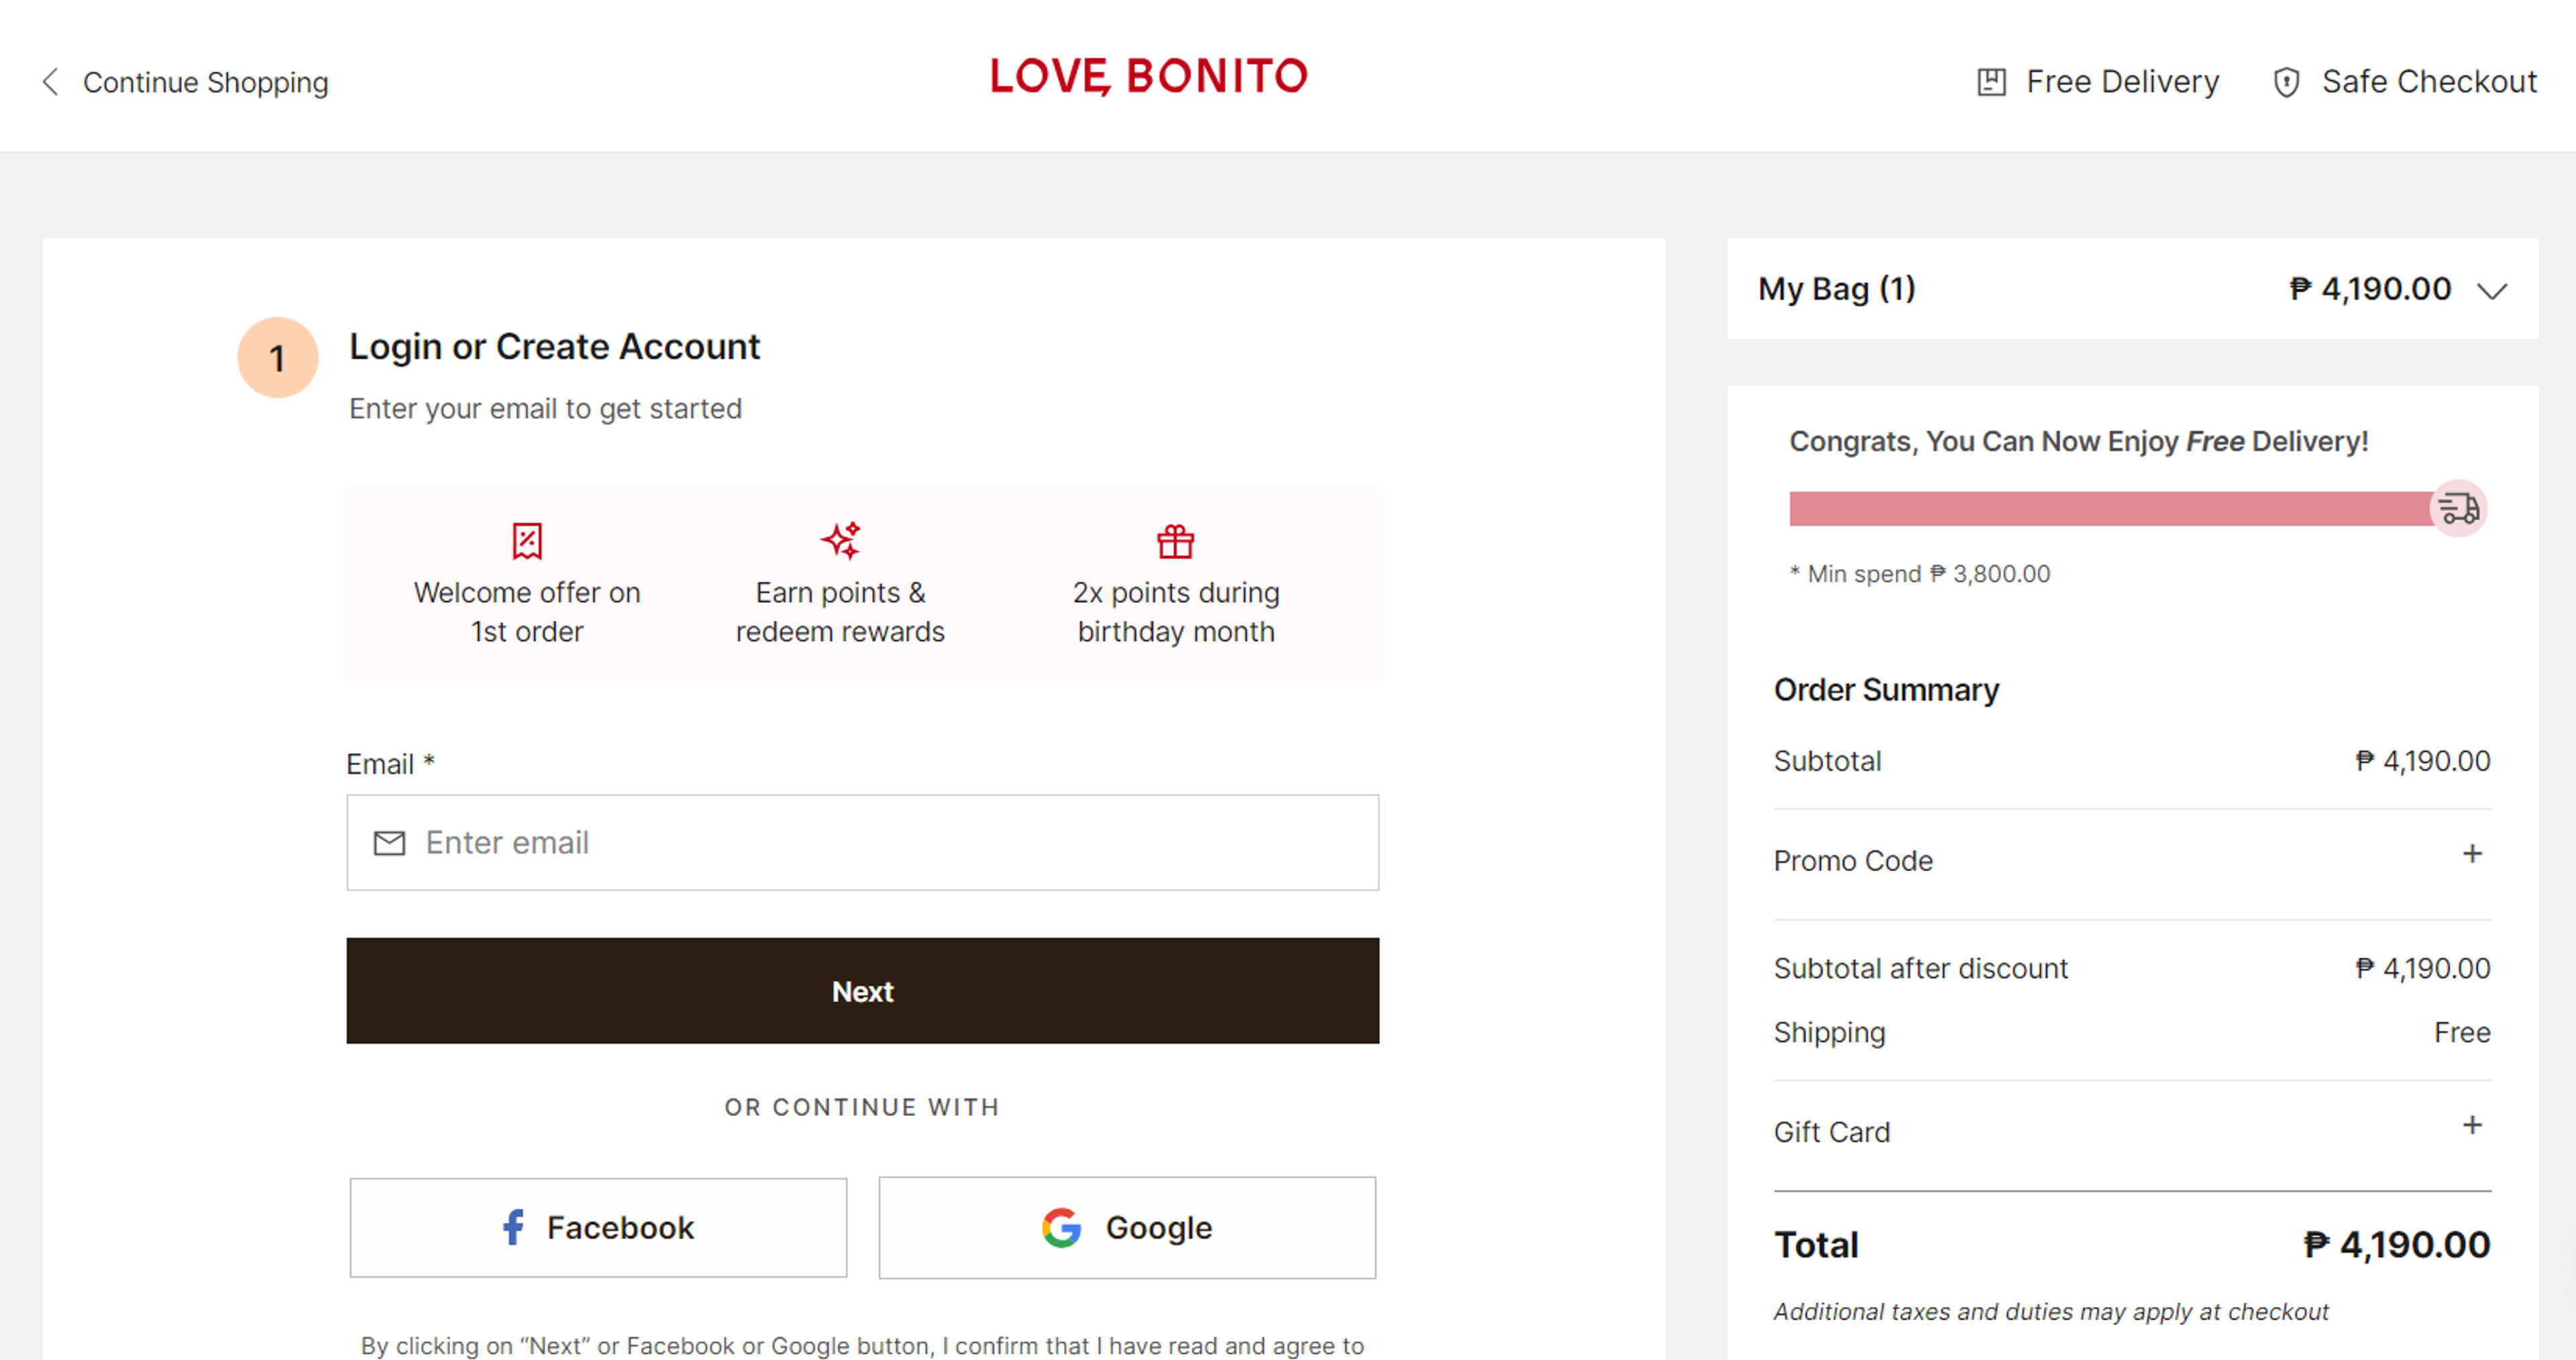The height and width of the screenshot is (1360, 2576).
Task: Continue with Facebook button
Action: coord(598,1228)
